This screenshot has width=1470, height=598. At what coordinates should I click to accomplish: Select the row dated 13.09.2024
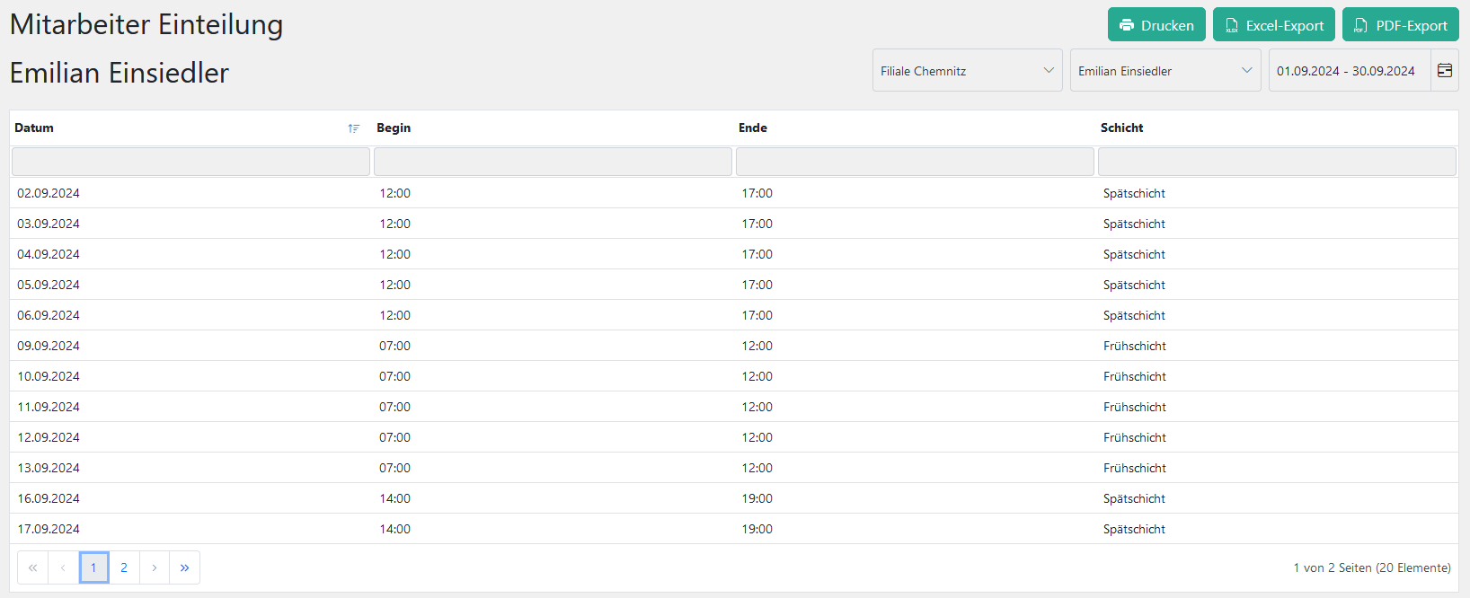734,468
